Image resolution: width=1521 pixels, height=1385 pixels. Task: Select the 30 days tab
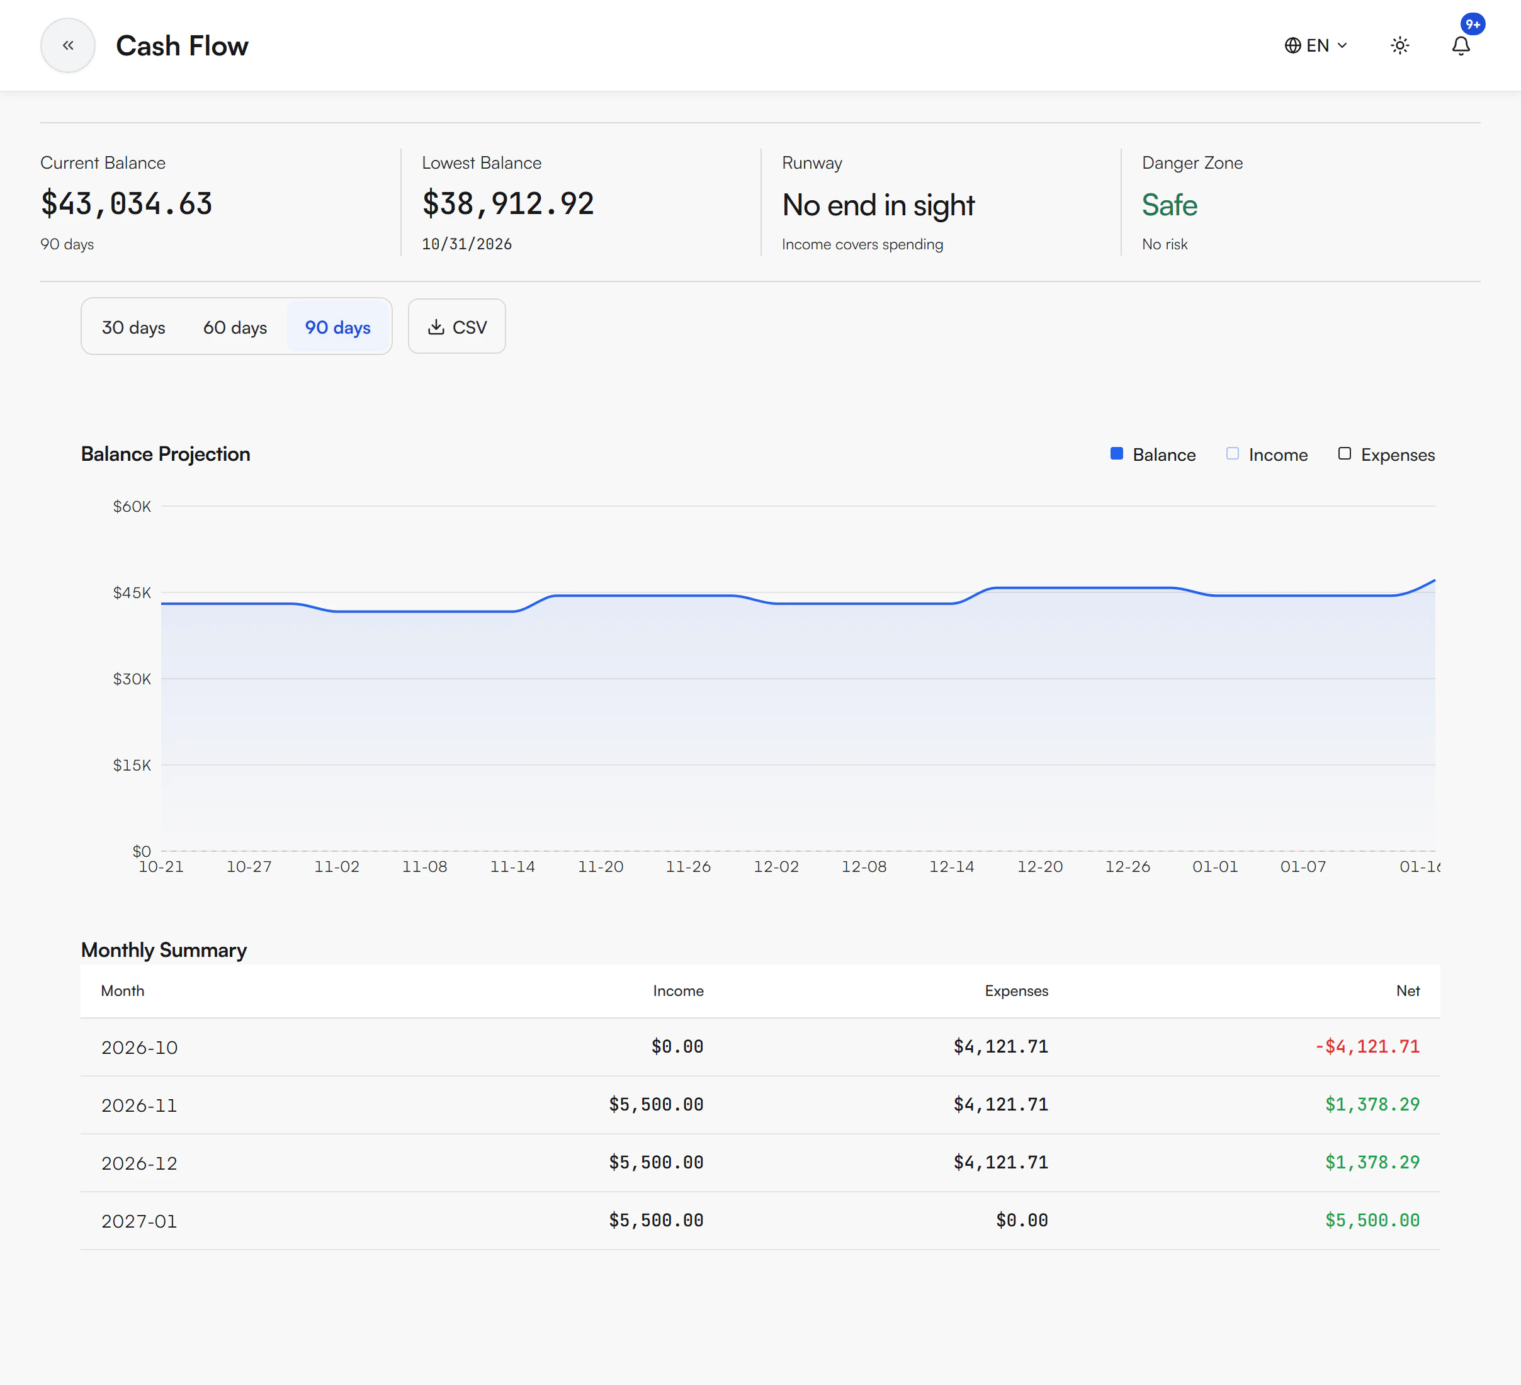pos(133,327)
